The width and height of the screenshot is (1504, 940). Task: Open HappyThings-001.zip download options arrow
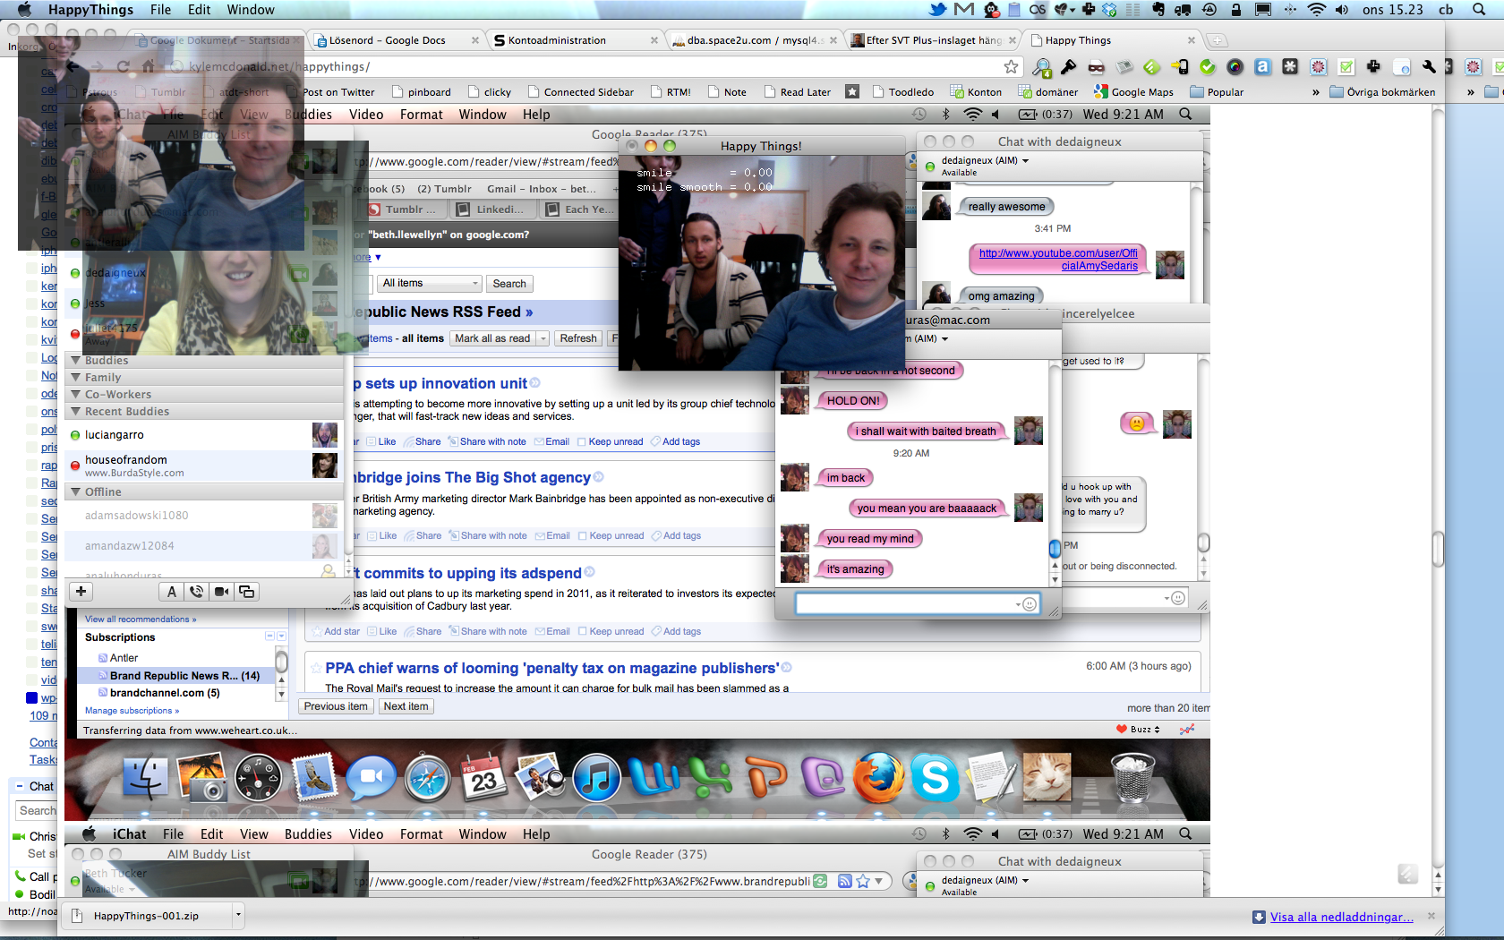click(238, 915)
